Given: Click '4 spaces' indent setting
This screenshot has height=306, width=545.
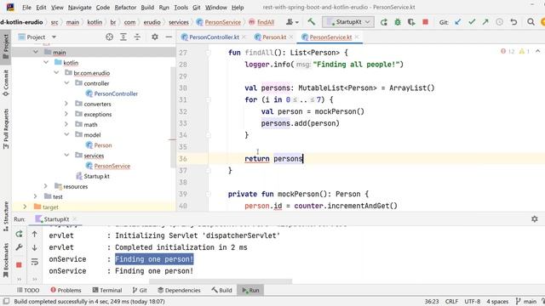Looking at the screenshot, I should 497,302.
